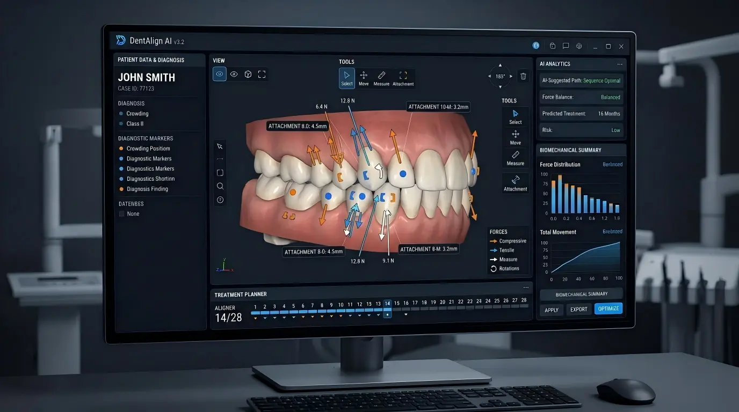Switch to the 3D cube view
This screenshot has width=739, height=412.
click(x=248, y=74)
